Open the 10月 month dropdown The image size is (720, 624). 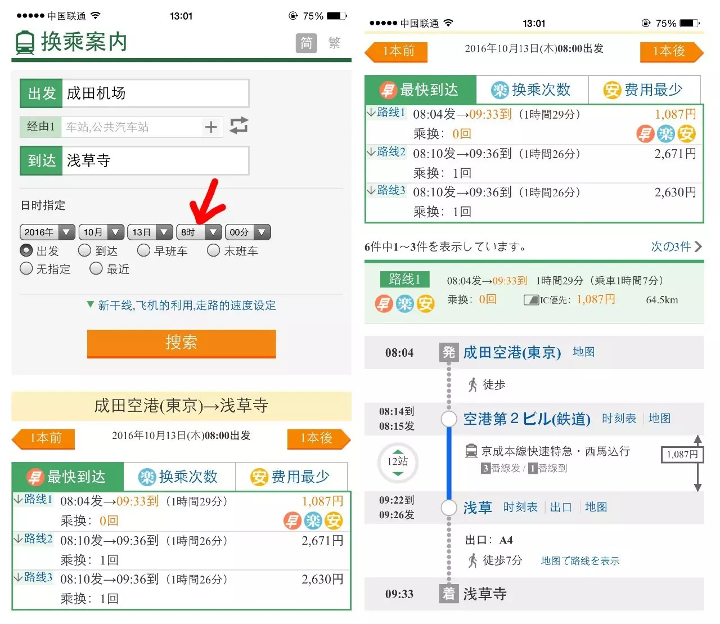pos(101,231)
